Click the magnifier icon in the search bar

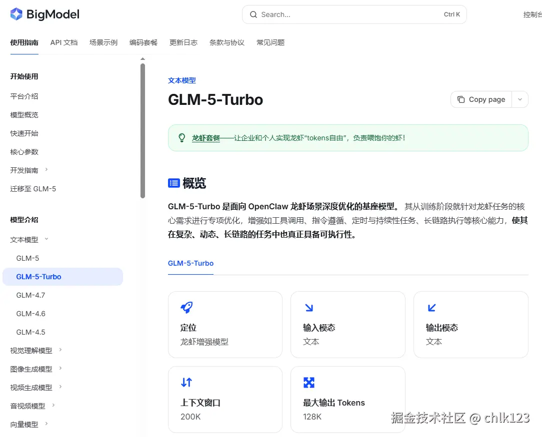point(253,14)
